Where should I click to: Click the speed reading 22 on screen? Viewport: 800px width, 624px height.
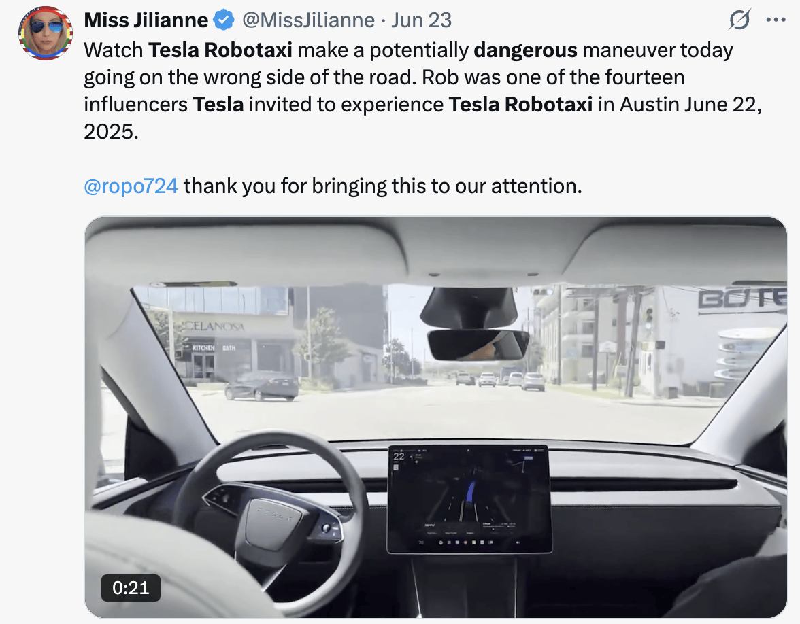click(x=399, y=456)
